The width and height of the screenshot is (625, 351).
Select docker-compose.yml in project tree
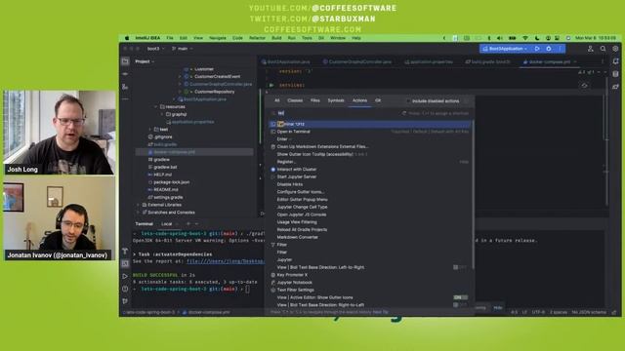point(194,152)
